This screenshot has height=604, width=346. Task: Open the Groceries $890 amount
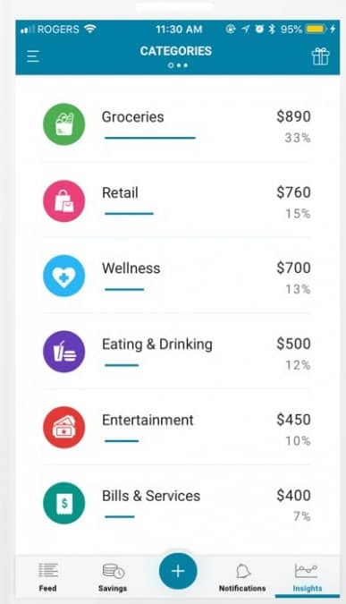click(293, 116)
